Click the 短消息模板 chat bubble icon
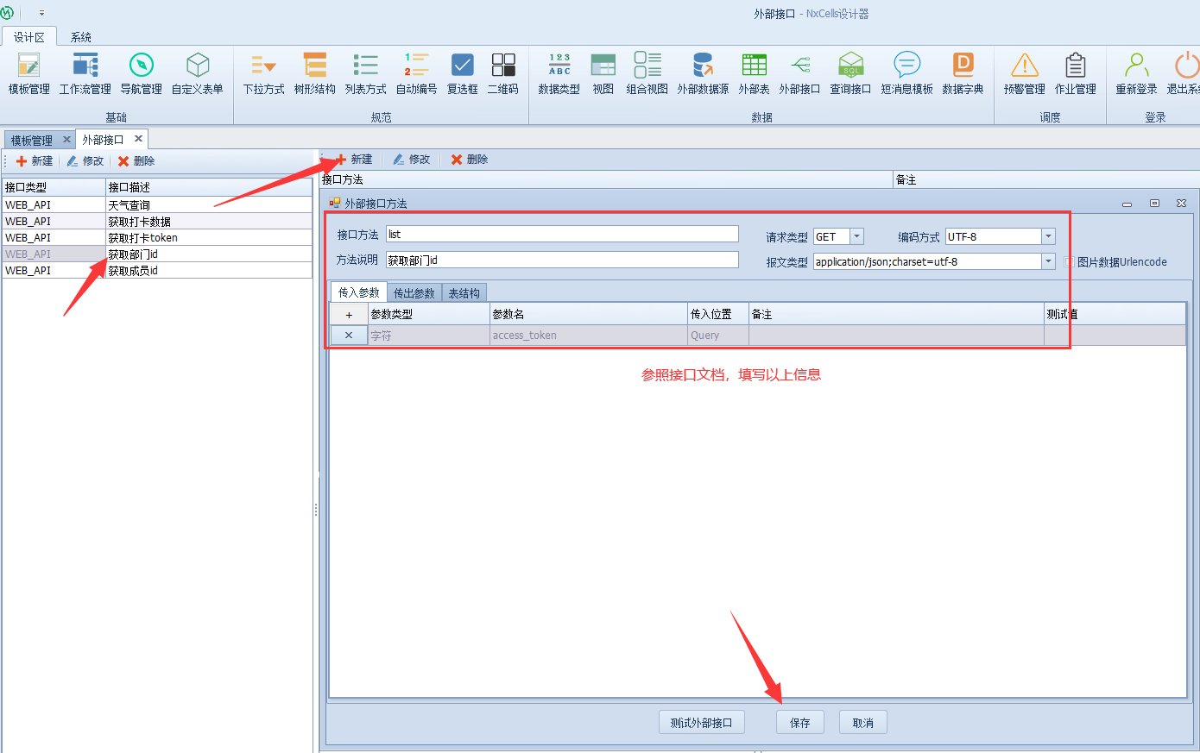Image resolution: width=1200 pixels, height=753 pixels. click(x=906, y=66)
